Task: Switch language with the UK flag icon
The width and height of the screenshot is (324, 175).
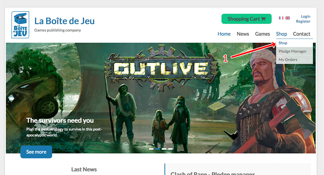Action: coord(288,18)
